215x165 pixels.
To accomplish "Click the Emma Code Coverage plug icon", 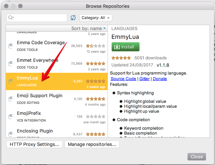I will coord(11,46).
